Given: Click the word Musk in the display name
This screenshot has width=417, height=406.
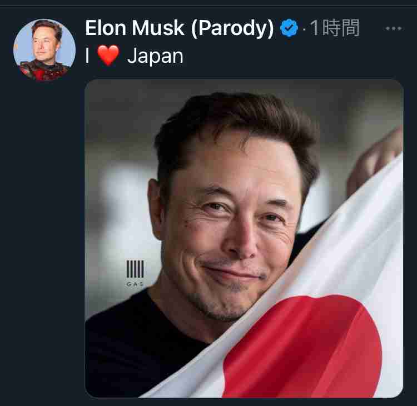Looking at the screenshot, I should tap(158, 28).
